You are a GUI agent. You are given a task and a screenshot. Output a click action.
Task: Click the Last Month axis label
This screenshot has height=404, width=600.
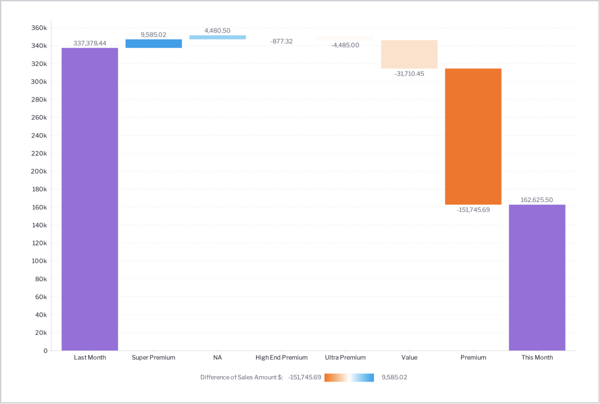(x=90, y=357)
